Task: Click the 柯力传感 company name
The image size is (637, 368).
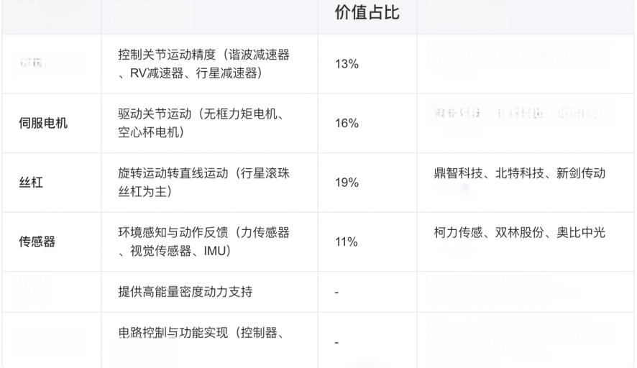Action: [458, 233]
